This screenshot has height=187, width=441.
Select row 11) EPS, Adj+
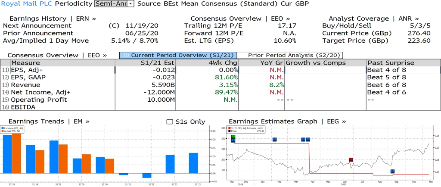click(220, 70)
